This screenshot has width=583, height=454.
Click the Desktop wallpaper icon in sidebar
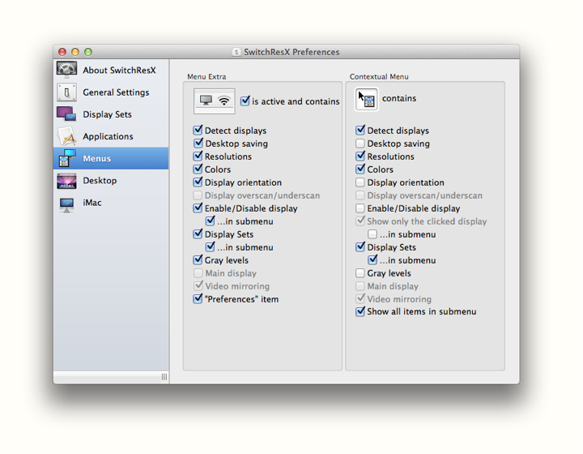(66, 181)
